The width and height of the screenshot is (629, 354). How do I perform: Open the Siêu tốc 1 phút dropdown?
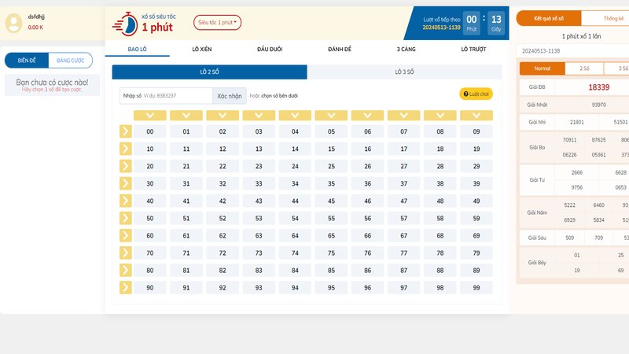(218, 23)
